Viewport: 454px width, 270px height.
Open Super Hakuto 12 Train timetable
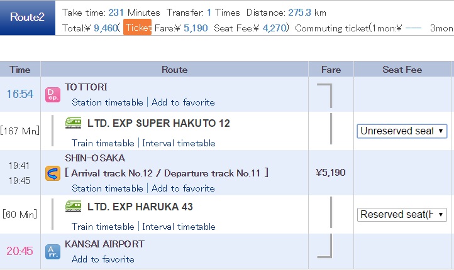click(103, 143)
